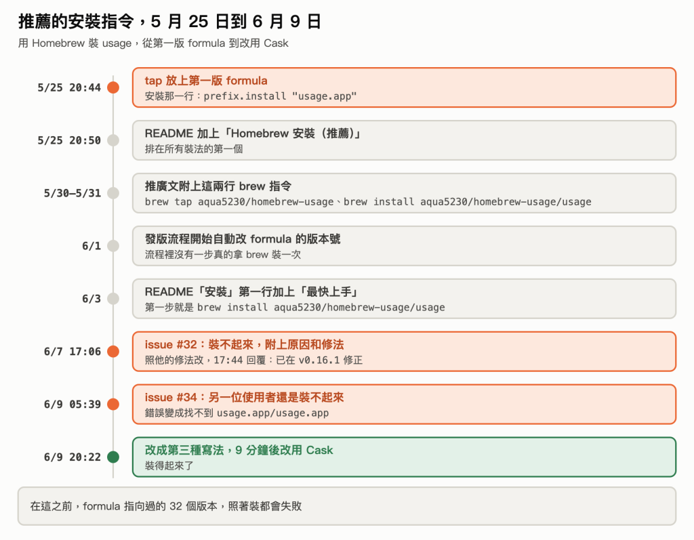694x540 pixels.
Task: Click the line "安裝那一行：prefix.install "usage.app""
Action: (x=251, y=96)
